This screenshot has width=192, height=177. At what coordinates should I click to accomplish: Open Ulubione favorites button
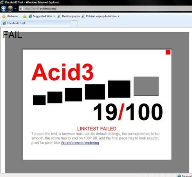[10, 16]
